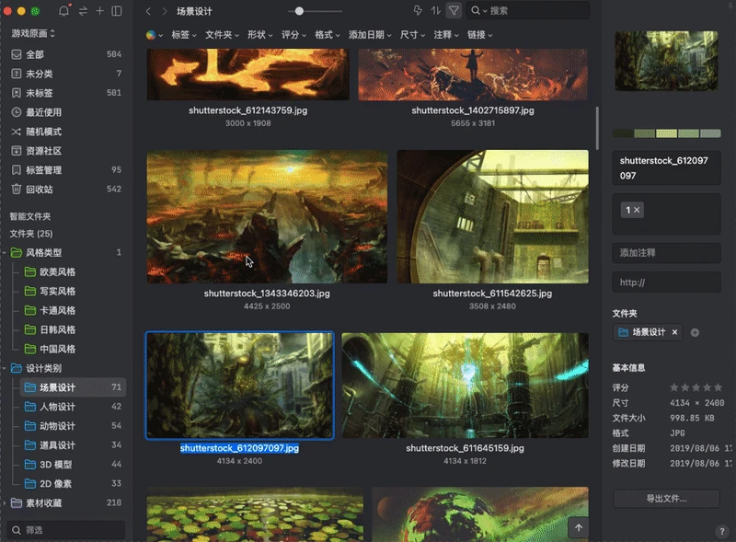Select the shutterstock_1343346203.jpg thumbnail
The image size is (736, 542).
pos(267,216)
